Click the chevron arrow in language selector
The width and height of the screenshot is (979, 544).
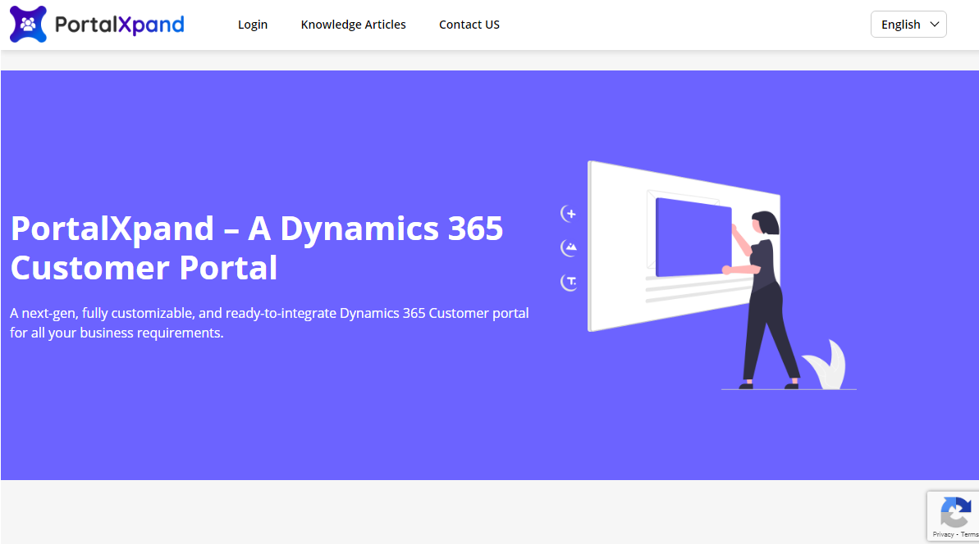(x=934, y=25)
